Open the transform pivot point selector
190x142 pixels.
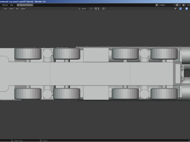point(91,9)
